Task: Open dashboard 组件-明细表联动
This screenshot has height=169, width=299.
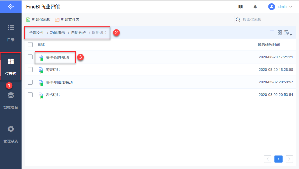Action: [59, 82]
